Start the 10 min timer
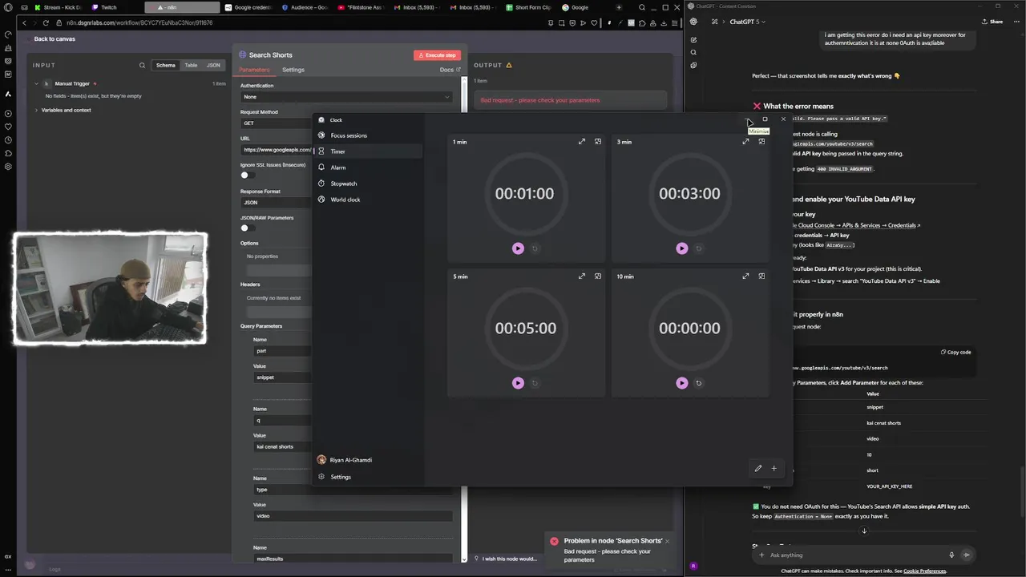The image size is (1026, 577). click(682, 383)
